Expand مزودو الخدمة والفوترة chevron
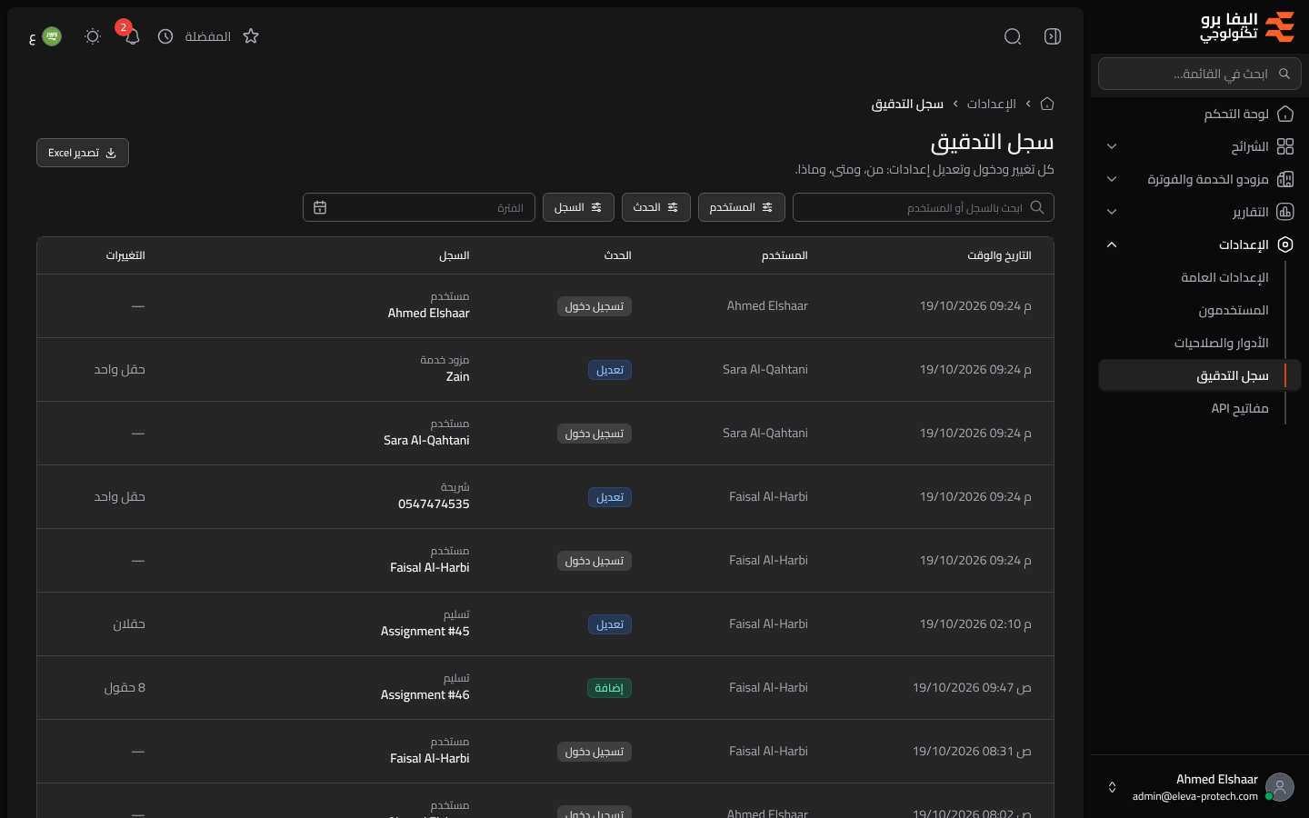The height and width of the screenshot is (818, 1309). click(x=1112, y=179)
